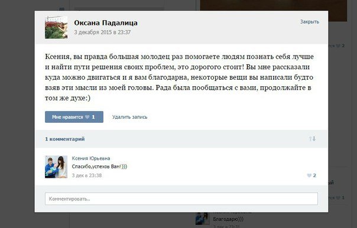The height and width of the screenshot is (228, 357).
Task: Like the comment via heart icon with 2
Action: tap(311, 175)
